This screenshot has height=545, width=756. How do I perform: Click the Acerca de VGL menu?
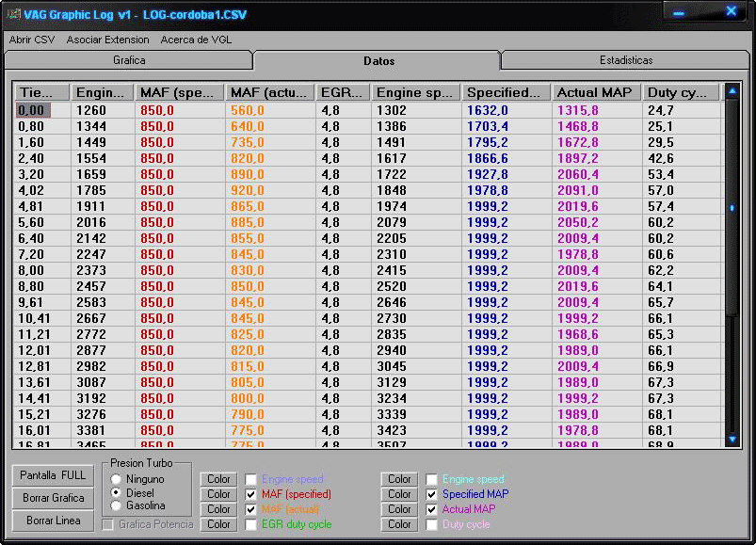tap(196, 40)
